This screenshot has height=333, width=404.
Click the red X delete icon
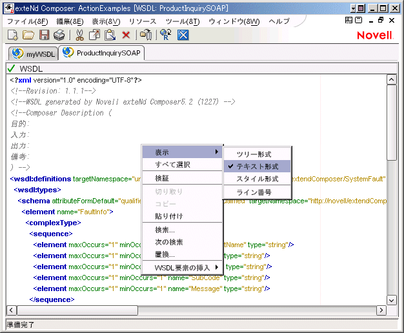(126, 35)
